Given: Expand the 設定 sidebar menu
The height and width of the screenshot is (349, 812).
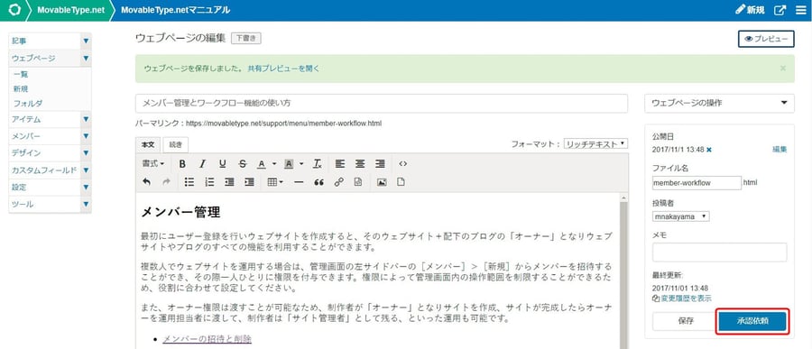Looking at the screenshot, I should click(x=86, y=188).
